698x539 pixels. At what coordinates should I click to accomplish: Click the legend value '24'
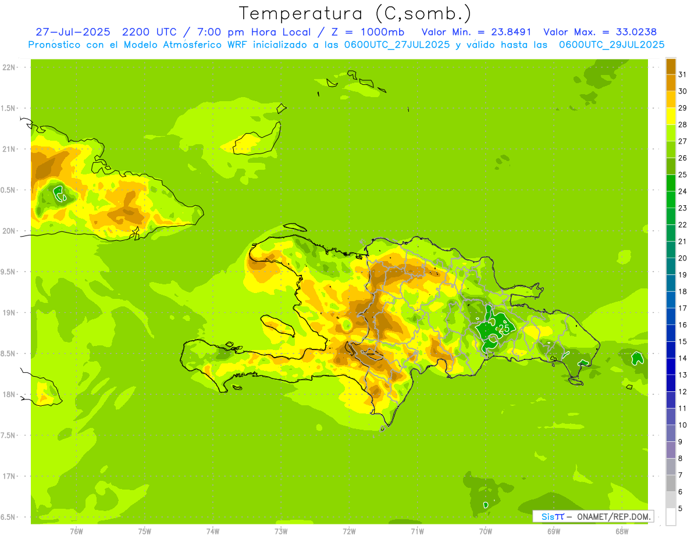(682, 191)
